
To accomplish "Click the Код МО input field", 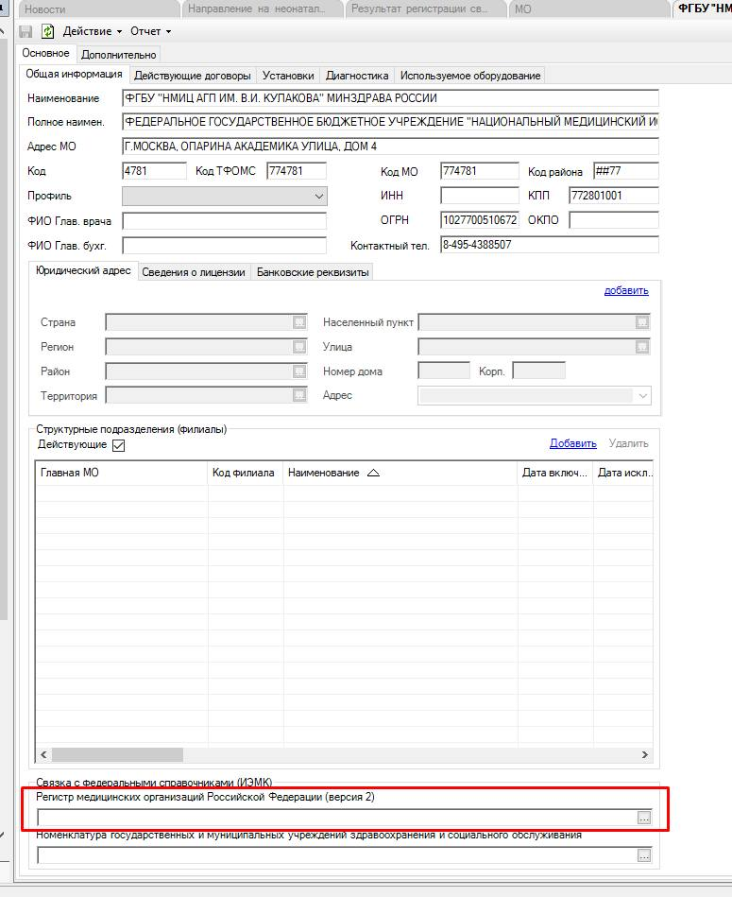I will tap(480, 170).
